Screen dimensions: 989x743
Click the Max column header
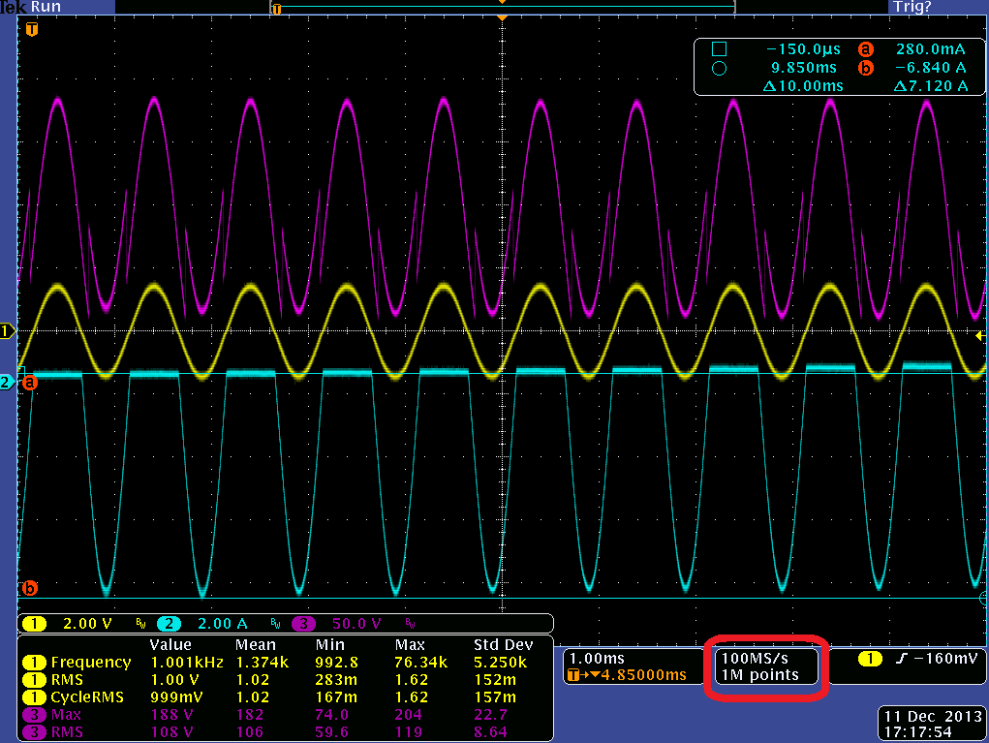pos(410,644)
